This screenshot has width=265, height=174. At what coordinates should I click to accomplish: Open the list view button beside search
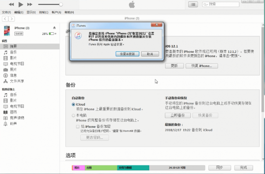[193, 4]
